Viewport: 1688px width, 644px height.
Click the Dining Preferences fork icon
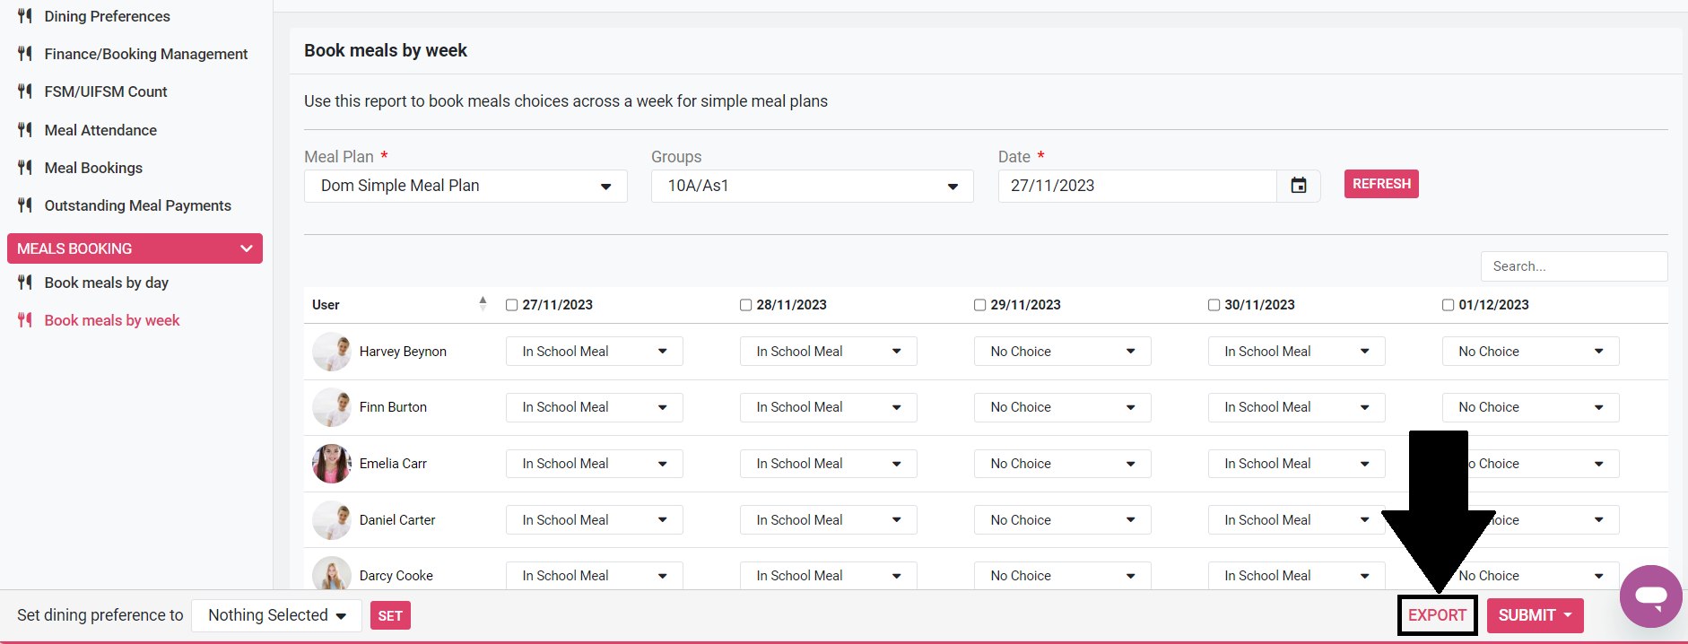tap(25, 16)
